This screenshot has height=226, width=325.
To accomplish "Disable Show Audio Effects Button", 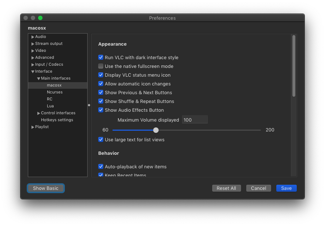I will click(x=101, y=110).
